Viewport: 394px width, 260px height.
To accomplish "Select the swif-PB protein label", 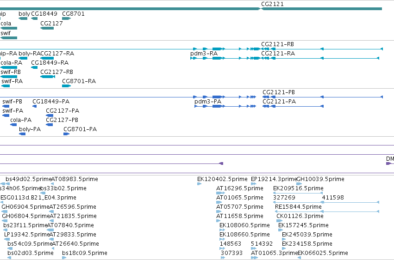I will [x=13, y=102].
